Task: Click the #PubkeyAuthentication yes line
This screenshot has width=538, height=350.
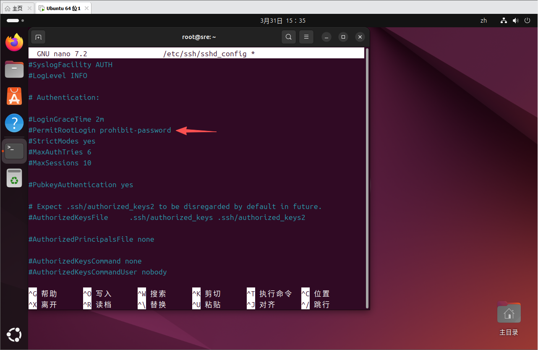Action: (81, 185)
